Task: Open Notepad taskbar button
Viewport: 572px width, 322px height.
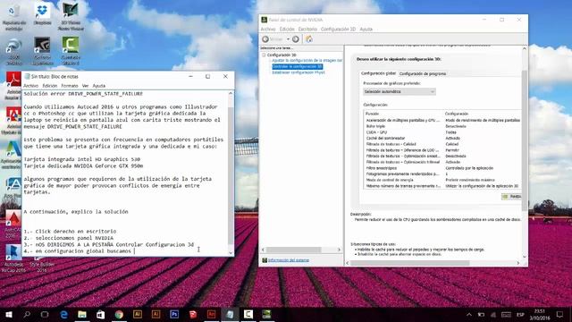Action: coord(230,314)
